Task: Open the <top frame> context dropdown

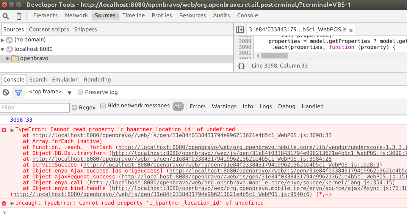Action: 50,92
